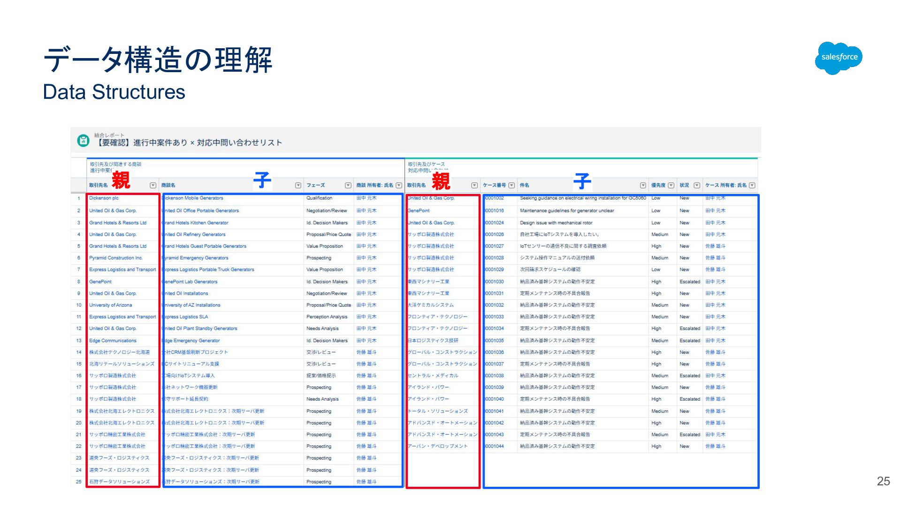This screenshot has width=900, height=506.
Task: Open case number 00001002
Action: [x=494, y=198]
